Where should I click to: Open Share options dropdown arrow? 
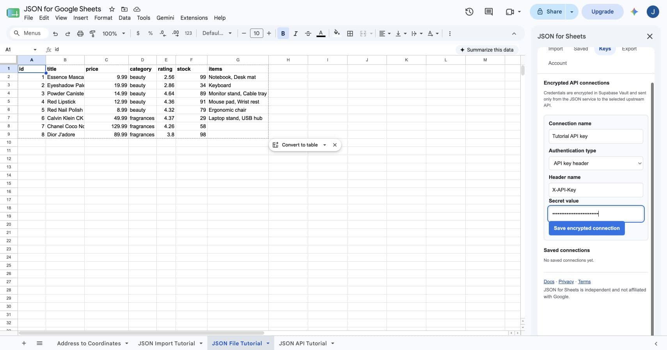[x=572, y=12]
